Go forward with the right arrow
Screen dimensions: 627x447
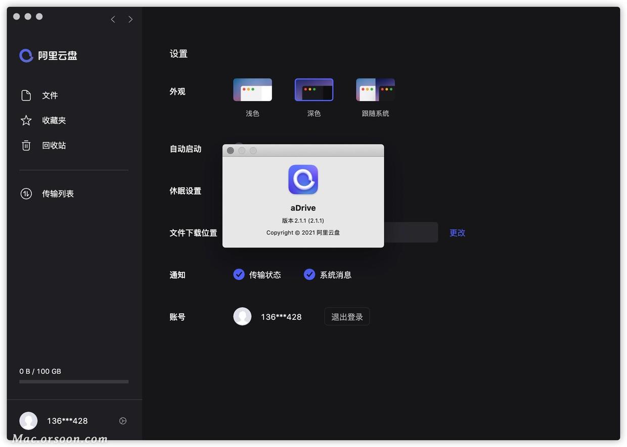click(130, 19)
